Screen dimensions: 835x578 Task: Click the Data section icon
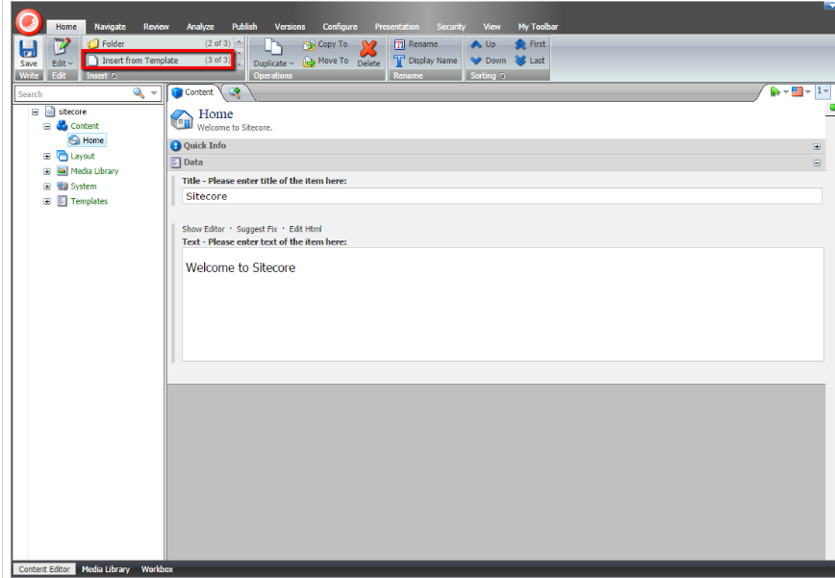click(175, 163)
